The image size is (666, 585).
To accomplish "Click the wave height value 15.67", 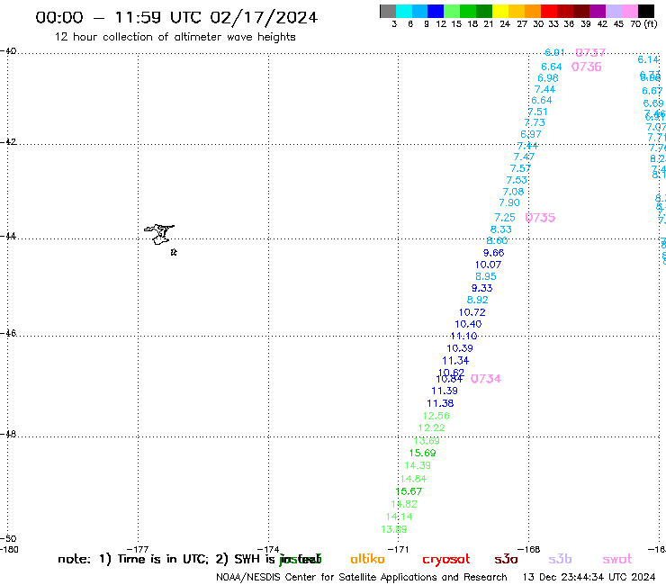I will (409, 491).
